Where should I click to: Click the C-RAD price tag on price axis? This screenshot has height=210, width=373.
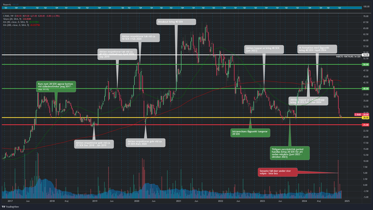click(x=358, y=114)
